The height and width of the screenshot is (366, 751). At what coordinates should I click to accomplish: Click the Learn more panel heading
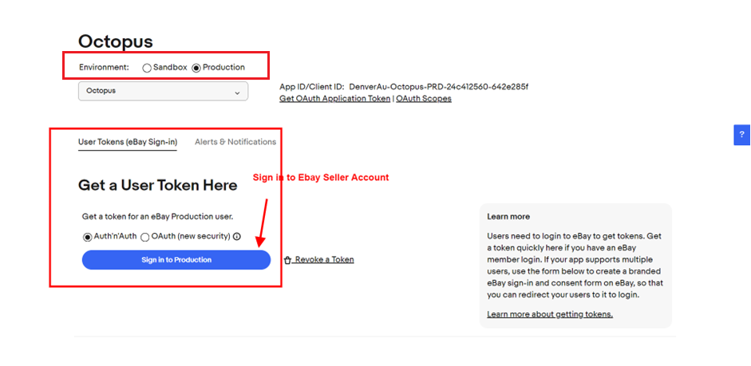pos(508,216)
